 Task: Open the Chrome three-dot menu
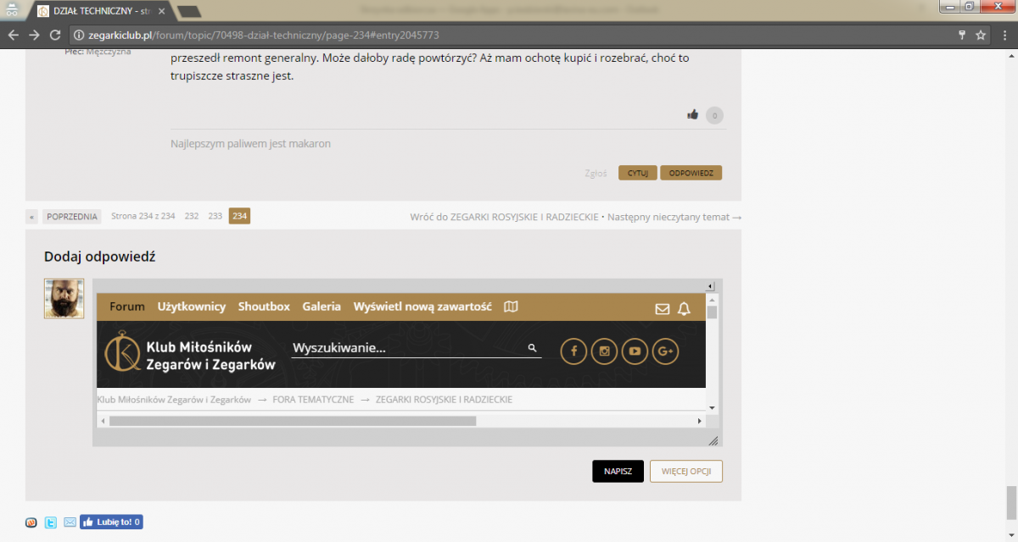pos(1004,36)
